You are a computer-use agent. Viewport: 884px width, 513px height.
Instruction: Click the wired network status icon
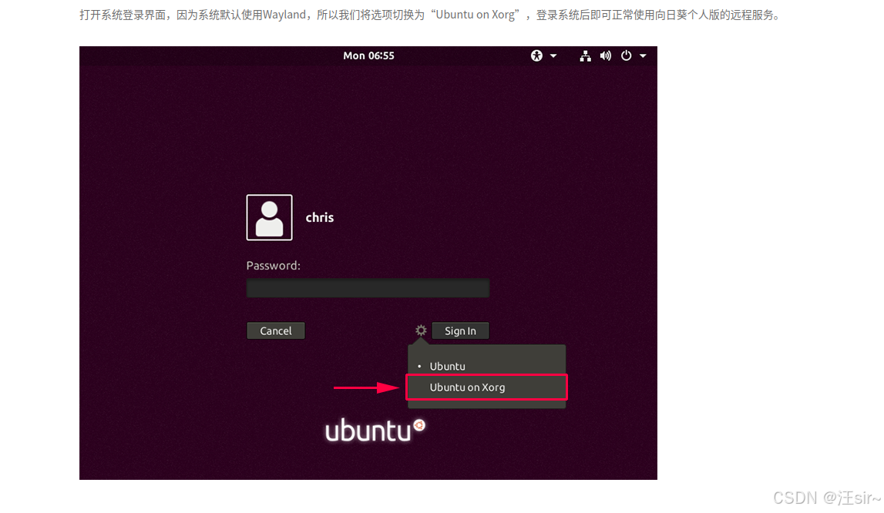coord(585,55)
